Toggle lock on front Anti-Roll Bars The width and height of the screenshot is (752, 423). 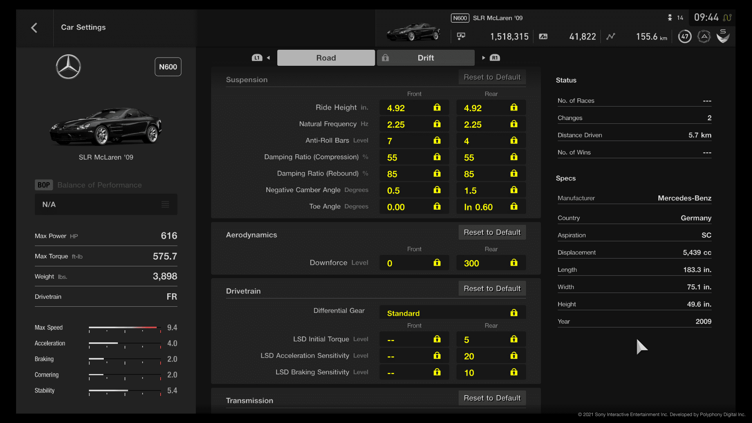click(x=437, y=141)
